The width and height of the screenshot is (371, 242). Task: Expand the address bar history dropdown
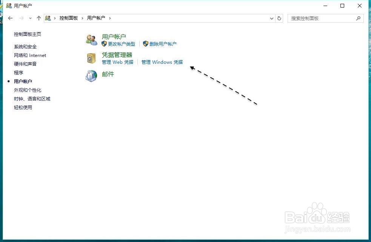[x=272, y=18]
